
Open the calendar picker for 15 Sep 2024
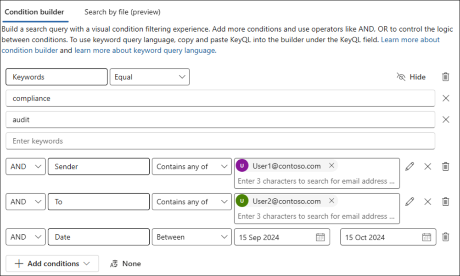321,237
